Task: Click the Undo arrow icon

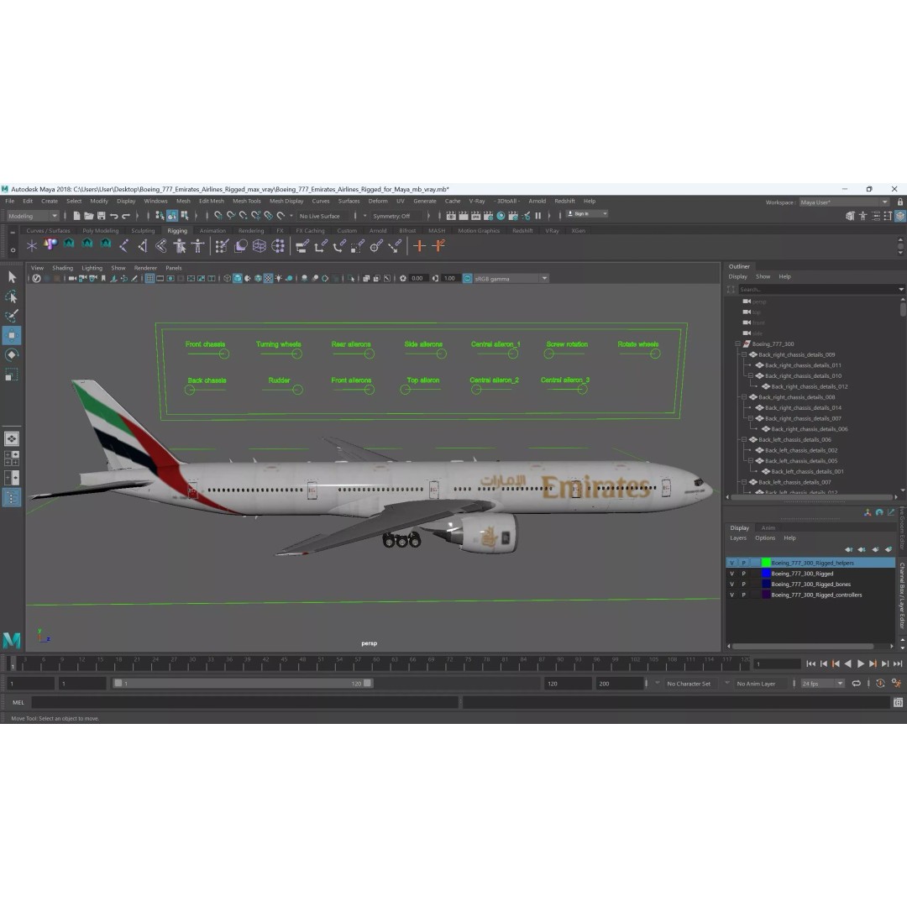Action: [114, 216]
